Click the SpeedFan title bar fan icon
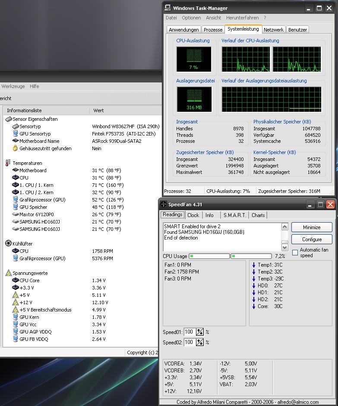Screen dimensions: 338x406 point(164,205)
